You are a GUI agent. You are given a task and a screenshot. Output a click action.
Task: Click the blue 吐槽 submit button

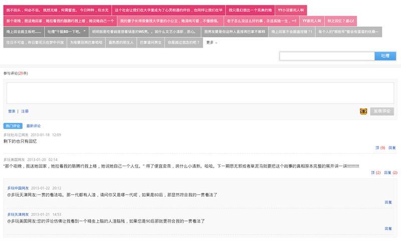tap(385, 56)
